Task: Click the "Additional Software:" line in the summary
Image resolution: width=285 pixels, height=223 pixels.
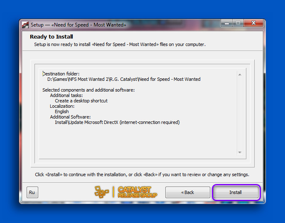Action: click(x=70, y=117)
